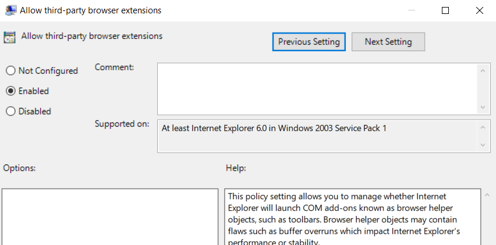Click the Supported on scroll down arrow
The width and height of the screenshot is (496, 245).
click(482, 145)
